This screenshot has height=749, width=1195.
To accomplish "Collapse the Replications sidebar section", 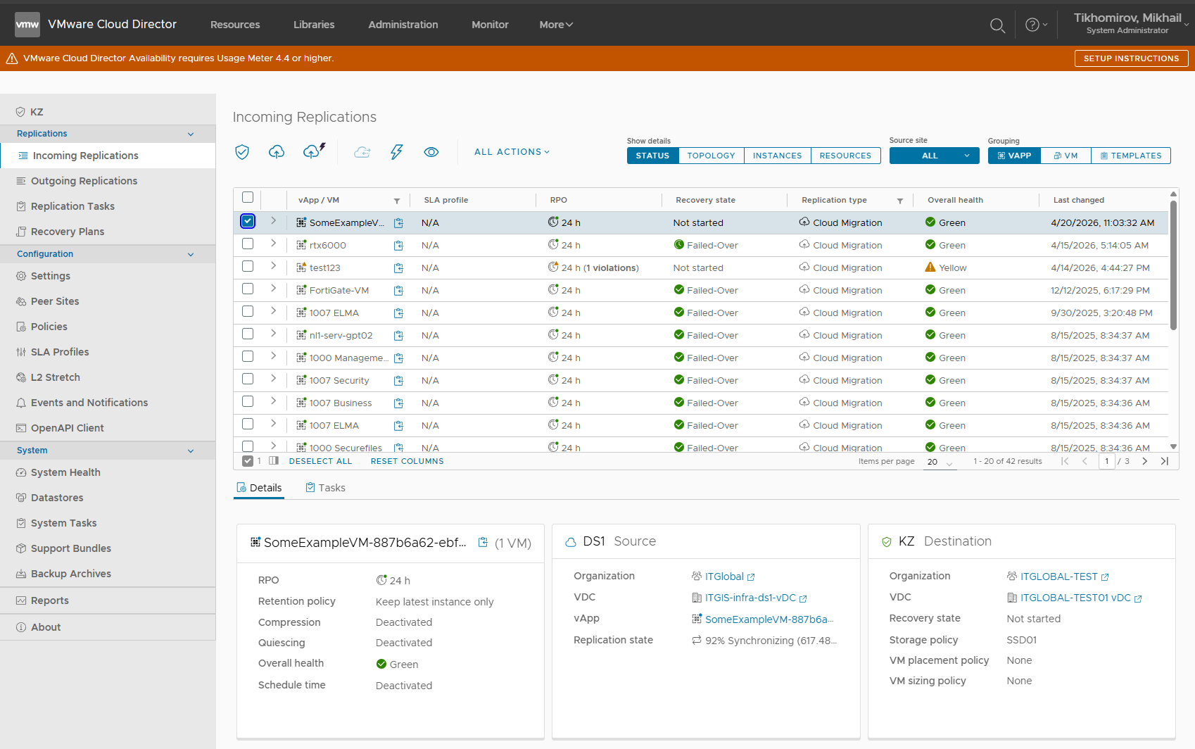I will (191, 134).
